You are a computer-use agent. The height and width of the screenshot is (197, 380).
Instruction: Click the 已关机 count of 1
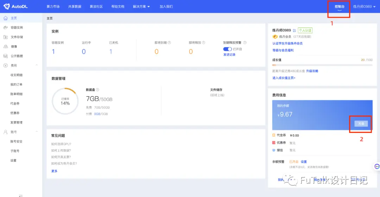tap(111, 51)
